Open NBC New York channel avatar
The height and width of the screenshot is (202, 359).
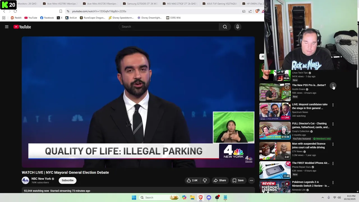(26, 180)
